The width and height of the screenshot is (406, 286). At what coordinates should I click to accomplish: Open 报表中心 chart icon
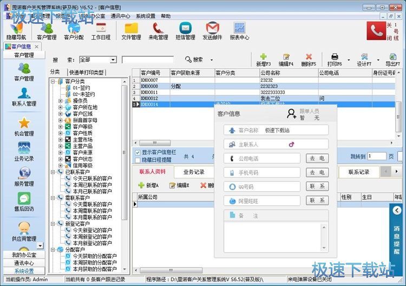239,31
